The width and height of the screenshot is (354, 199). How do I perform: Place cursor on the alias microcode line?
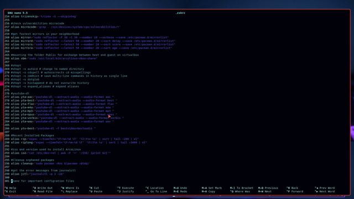click(66, 27)
